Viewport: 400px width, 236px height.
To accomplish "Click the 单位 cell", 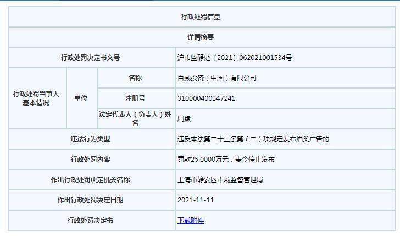I will pyautogui.click(x=82, y=98).
